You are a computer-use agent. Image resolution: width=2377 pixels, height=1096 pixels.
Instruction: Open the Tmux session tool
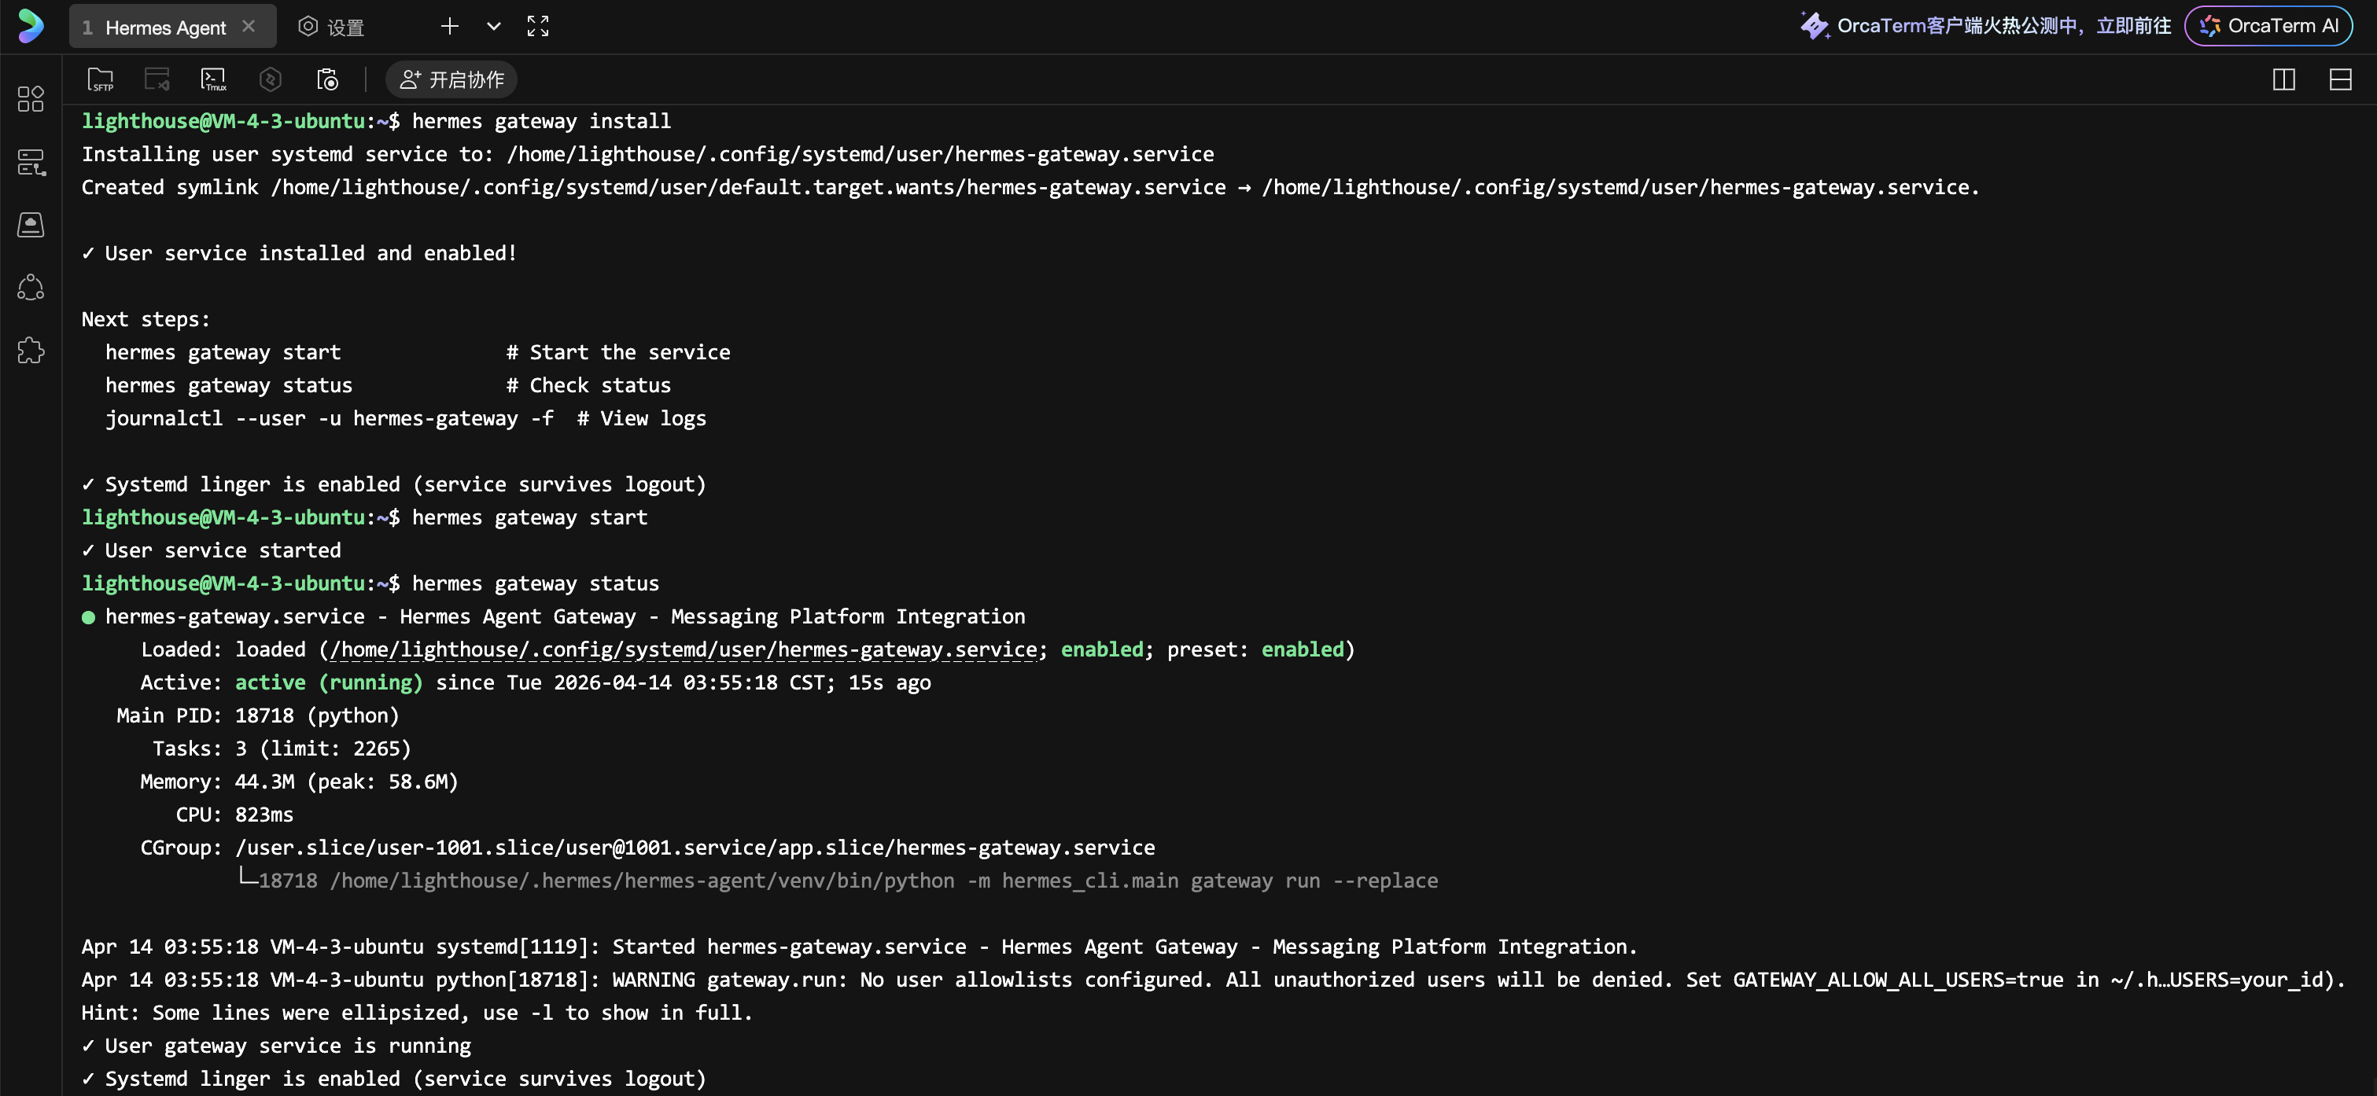pyautogui.click(x=214, y=79)
